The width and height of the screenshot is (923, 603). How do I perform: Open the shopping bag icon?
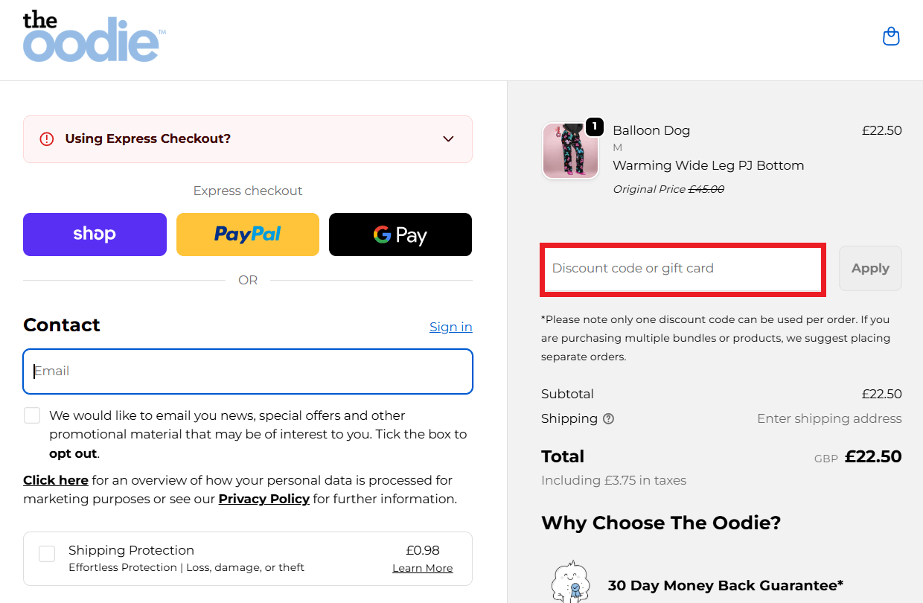[x=891, y=36]
